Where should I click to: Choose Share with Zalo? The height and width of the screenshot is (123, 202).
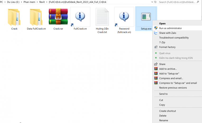(x=177, y=33)
